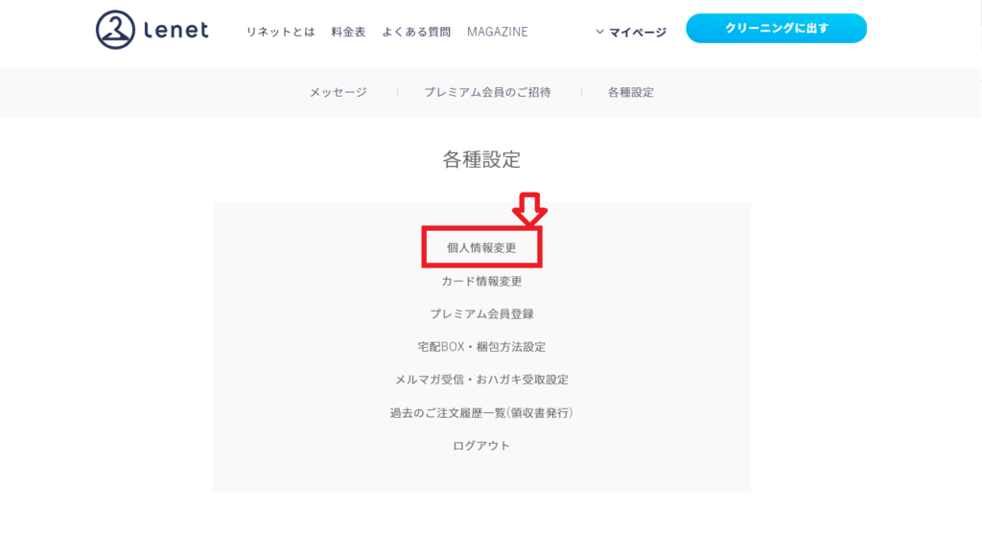Open プレミアム会員登録 link
The image size is (982, 554).
click(481, 313)
